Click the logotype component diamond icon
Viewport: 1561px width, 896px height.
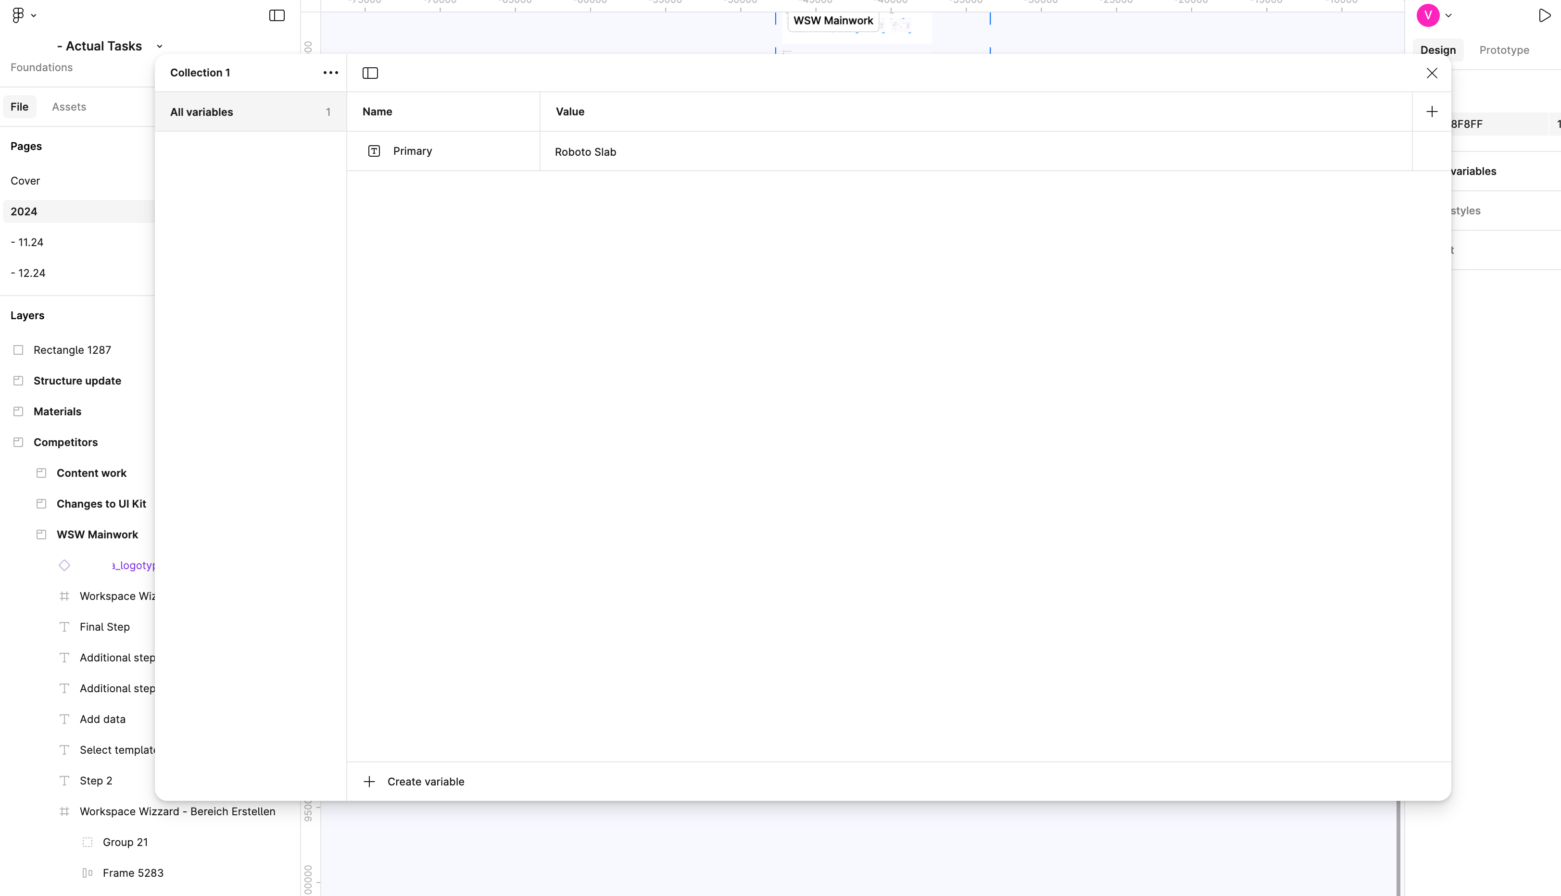pos(64,566)
